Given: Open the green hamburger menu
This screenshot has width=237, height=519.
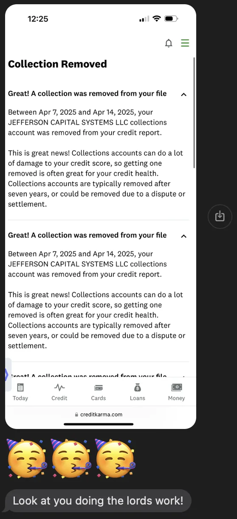Looking at the screenshot, I should pos(185,43).
